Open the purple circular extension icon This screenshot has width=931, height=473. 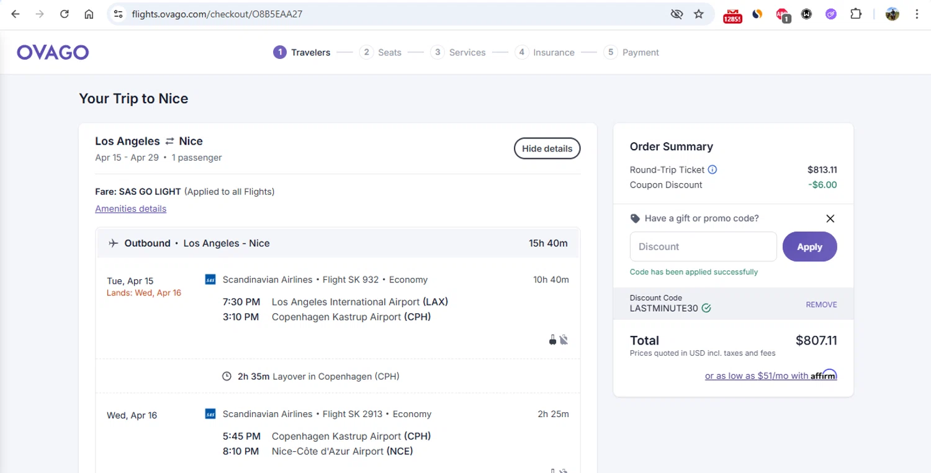(x=831, y=14)
